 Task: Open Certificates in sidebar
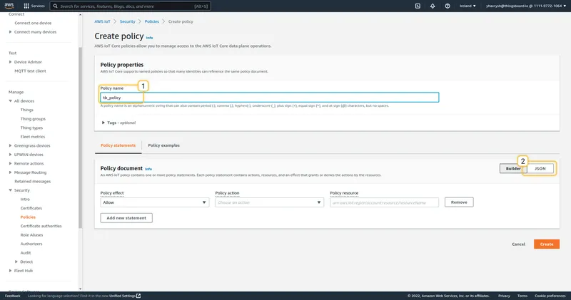coord(31,208)
